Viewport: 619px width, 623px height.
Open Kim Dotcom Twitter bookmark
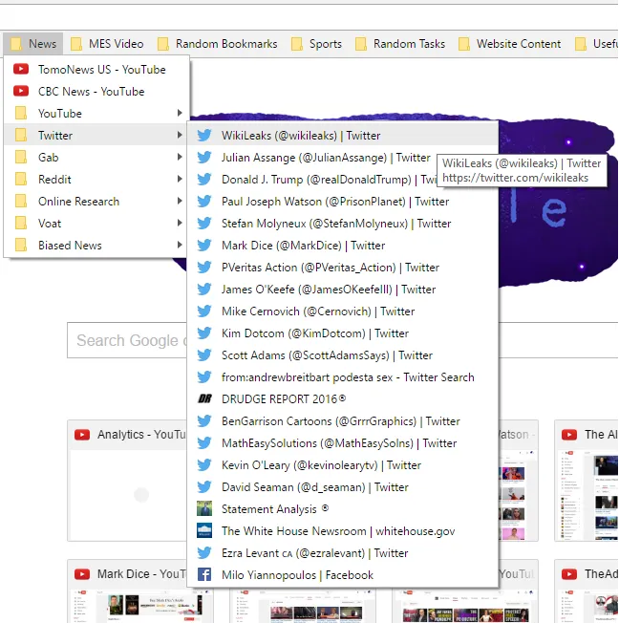[343, 333]
